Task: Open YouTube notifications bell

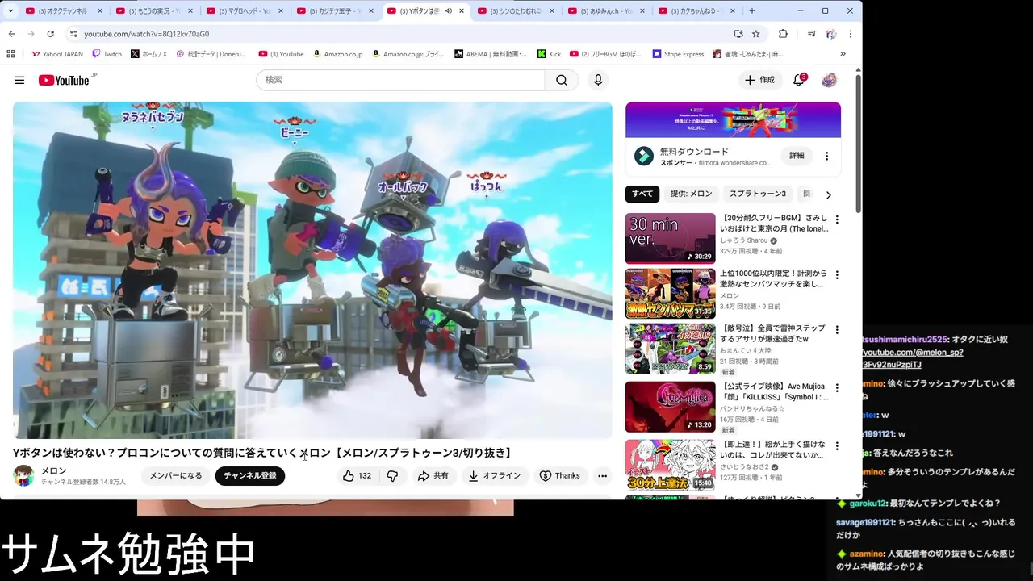Action: pyautogui.click(x=799, y=80)
